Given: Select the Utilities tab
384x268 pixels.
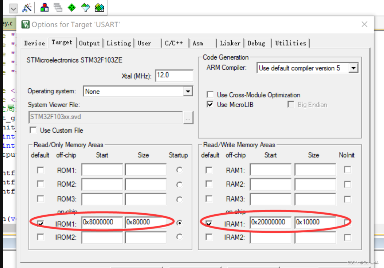Looking at the screenshot, I should 291,43.
